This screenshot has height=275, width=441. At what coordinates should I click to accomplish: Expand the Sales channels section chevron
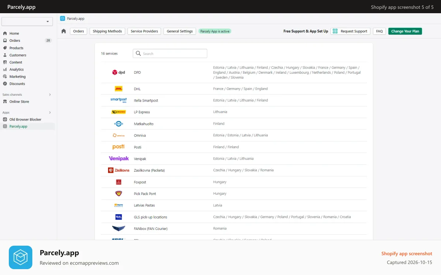50,95
